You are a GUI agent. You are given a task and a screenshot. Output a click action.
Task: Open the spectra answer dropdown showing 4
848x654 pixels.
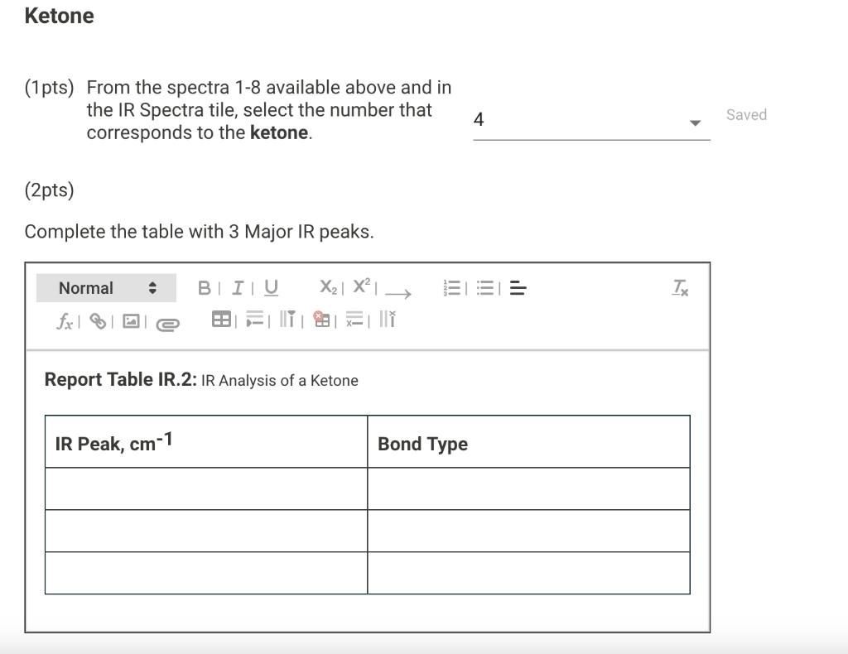click(694, 122)
